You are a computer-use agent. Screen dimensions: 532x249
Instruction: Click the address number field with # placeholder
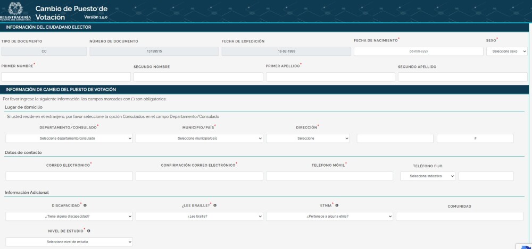pos(475,139)
